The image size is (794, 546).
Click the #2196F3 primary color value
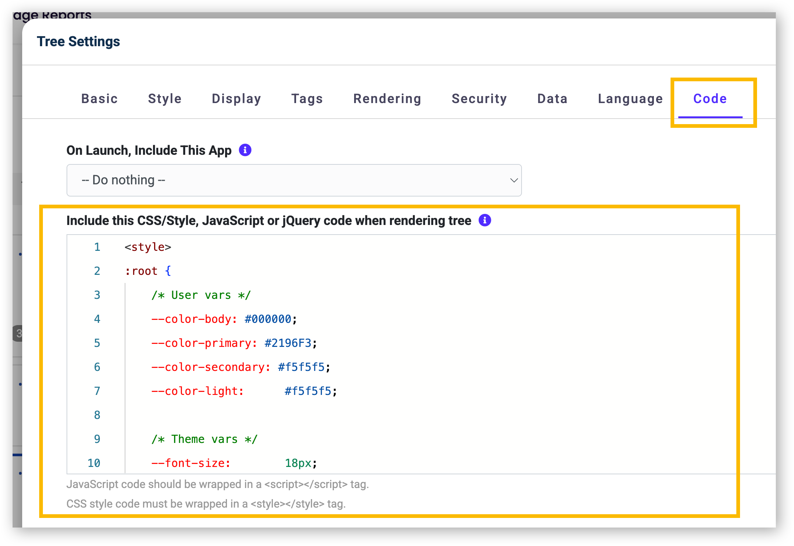[288, 343]
